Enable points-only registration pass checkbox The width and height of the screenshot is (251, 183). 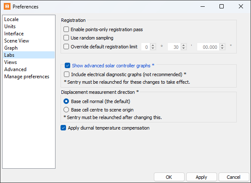coord(66,29)
